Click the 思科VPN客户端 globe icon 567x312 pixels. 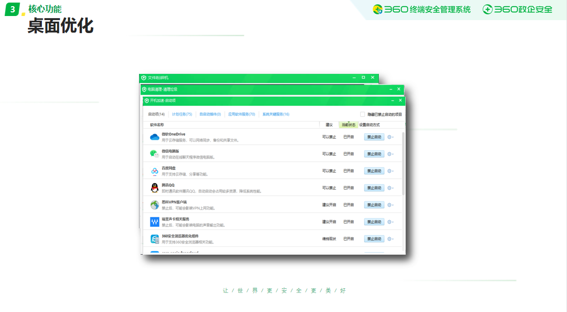click(155, 205)
